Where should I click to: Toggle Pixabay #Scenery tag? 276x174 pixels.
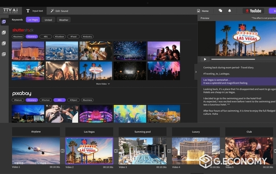[x=32, y=100]
